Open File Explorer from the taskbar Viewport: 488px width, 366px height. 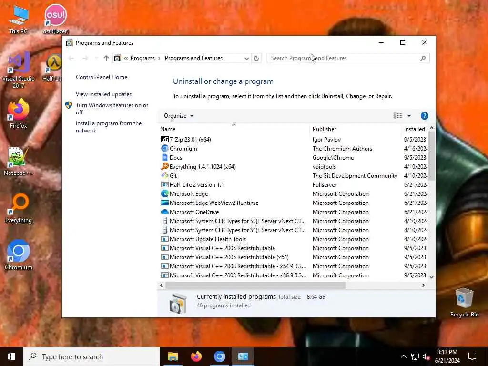tap(173, 356)
